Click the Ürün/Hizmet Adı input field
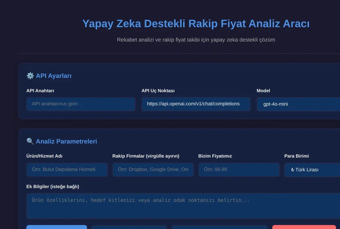The height and width of the screenshot is (229, 340). tap(67, 169)
